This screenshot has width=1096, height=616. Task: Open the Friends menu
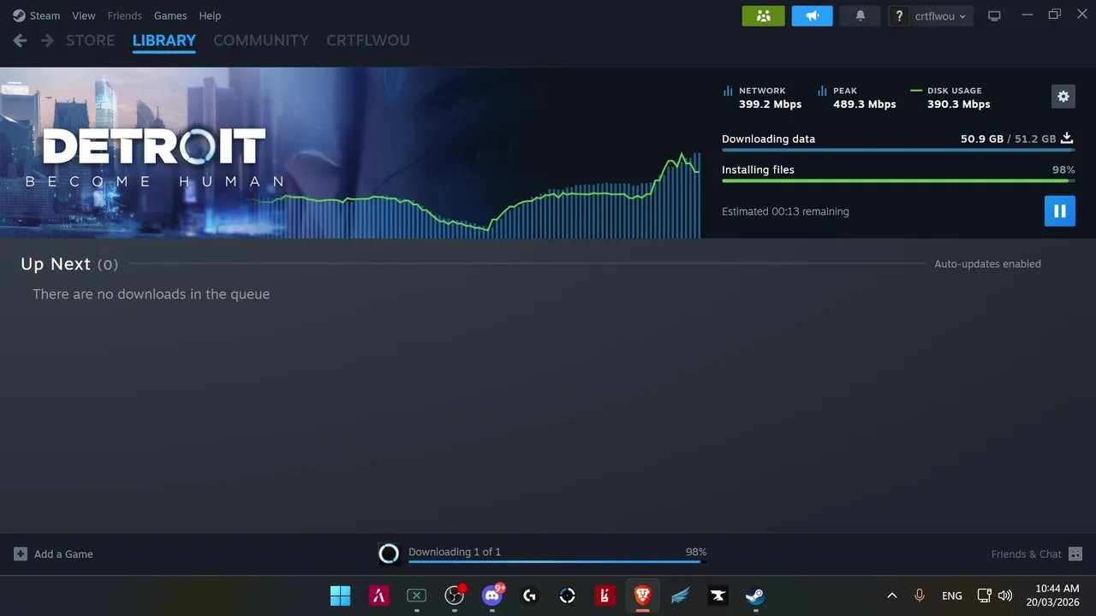(125, 15)
